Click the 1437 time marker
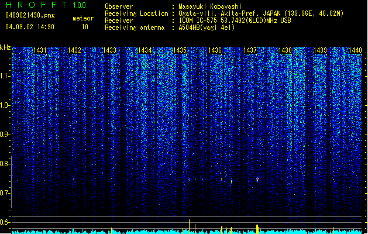Image resolution: width=368 pixels, height=234 pixels. [x=250, y=50]
